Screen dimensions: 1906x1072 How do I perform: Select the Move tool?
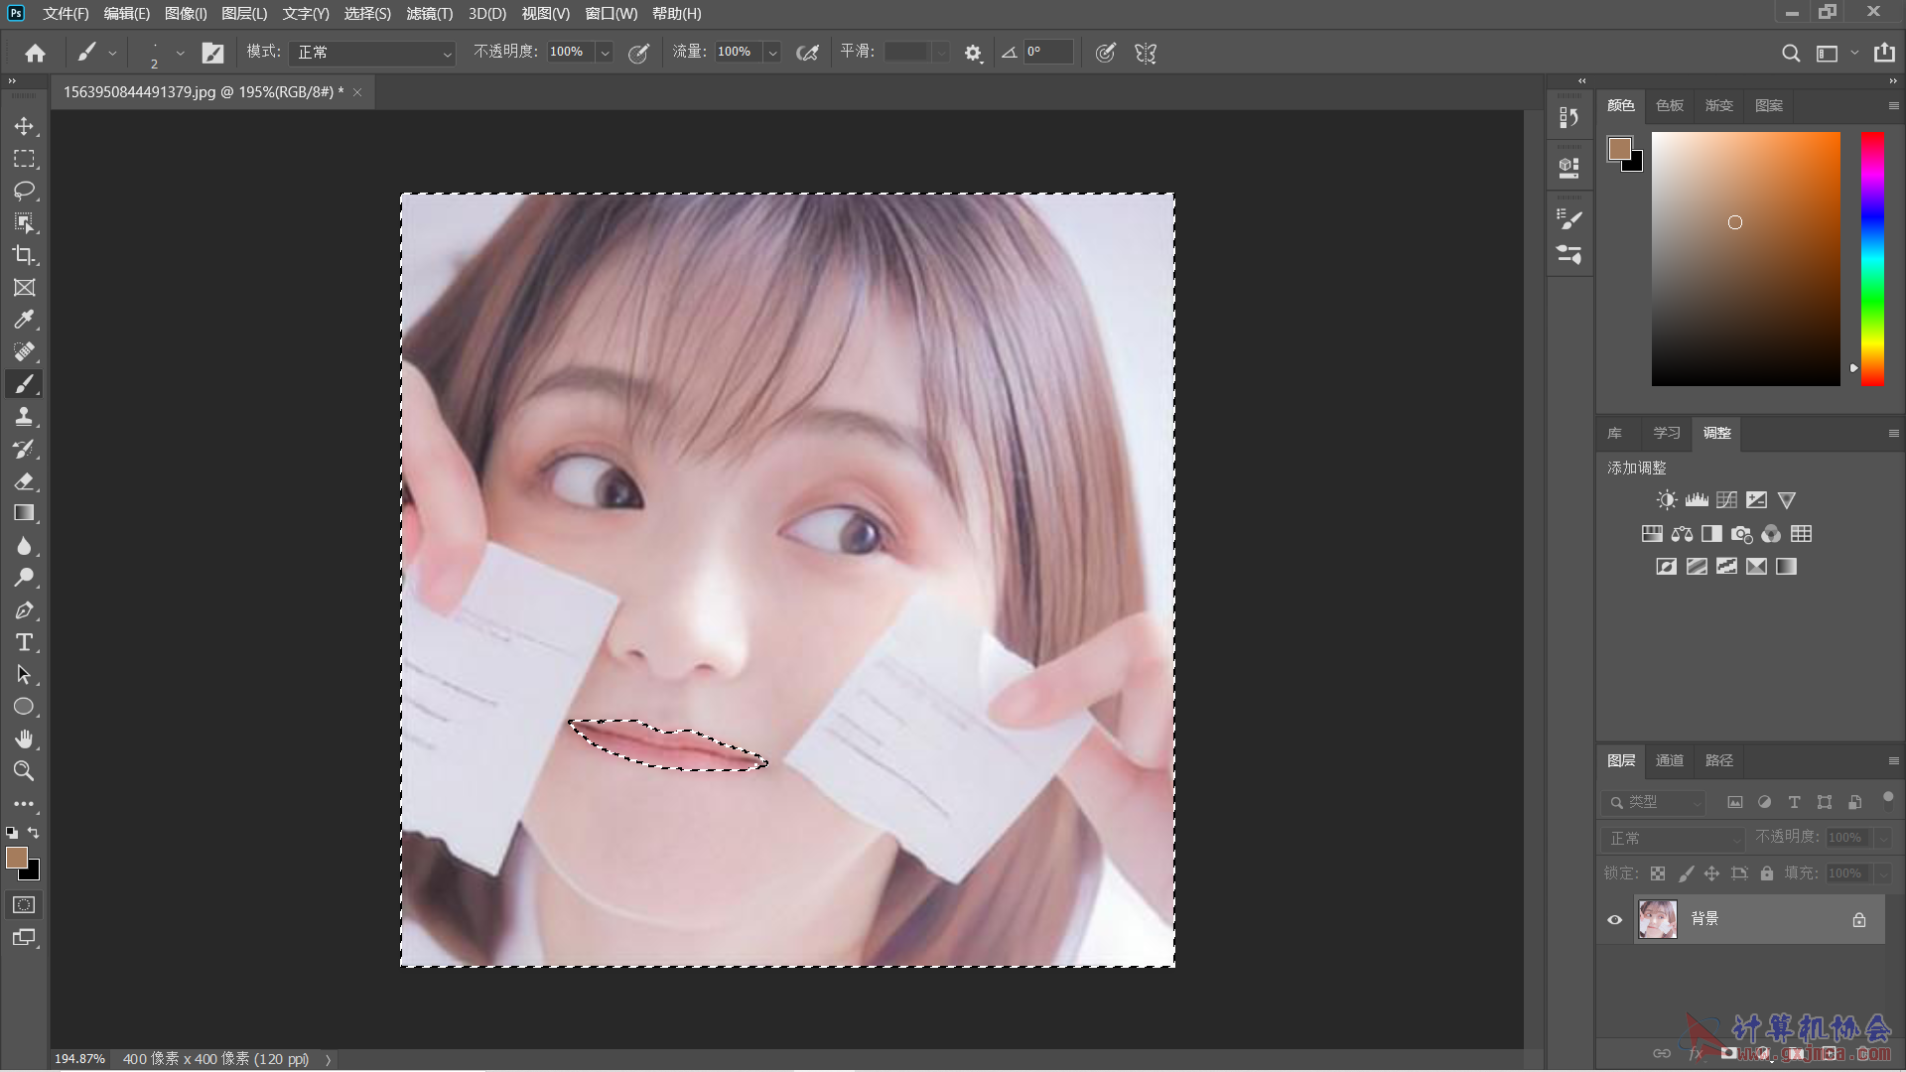[x=24, y=126]
